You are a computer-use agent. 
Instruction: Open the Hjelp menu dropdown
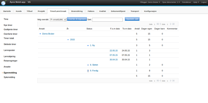coord(196,2)
